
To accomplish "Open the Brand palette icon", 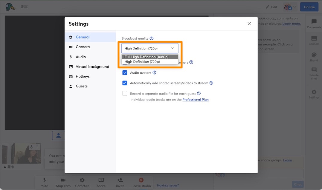I will [314, 55].
